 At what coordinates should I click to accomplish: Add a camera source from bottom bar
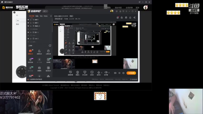(77, 73)
